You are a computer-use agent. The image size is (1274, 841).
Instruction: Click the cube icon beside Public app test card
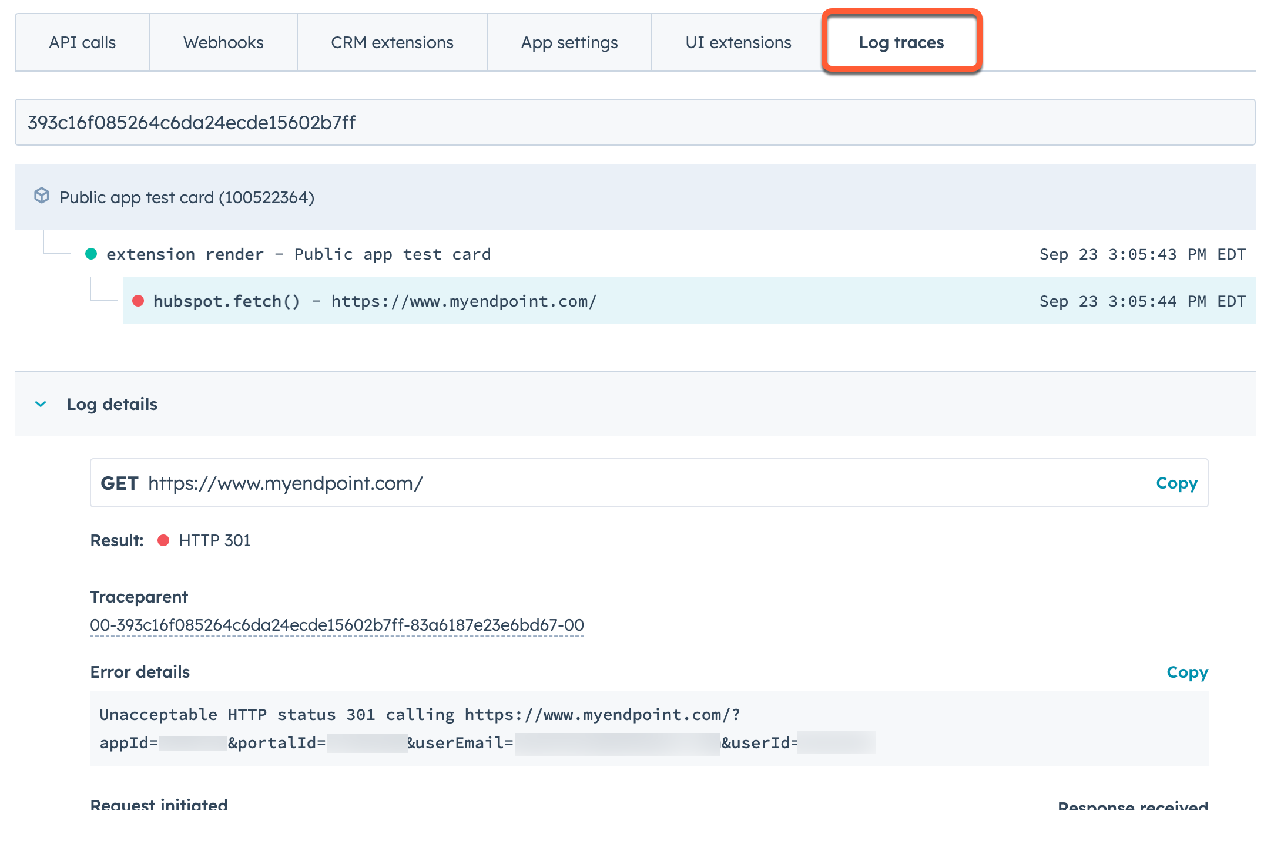pyautogui.click(x=42, y=196)
